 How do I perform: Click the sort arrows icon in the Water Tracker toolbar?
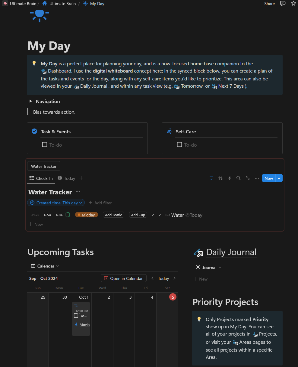coord(220,178)
